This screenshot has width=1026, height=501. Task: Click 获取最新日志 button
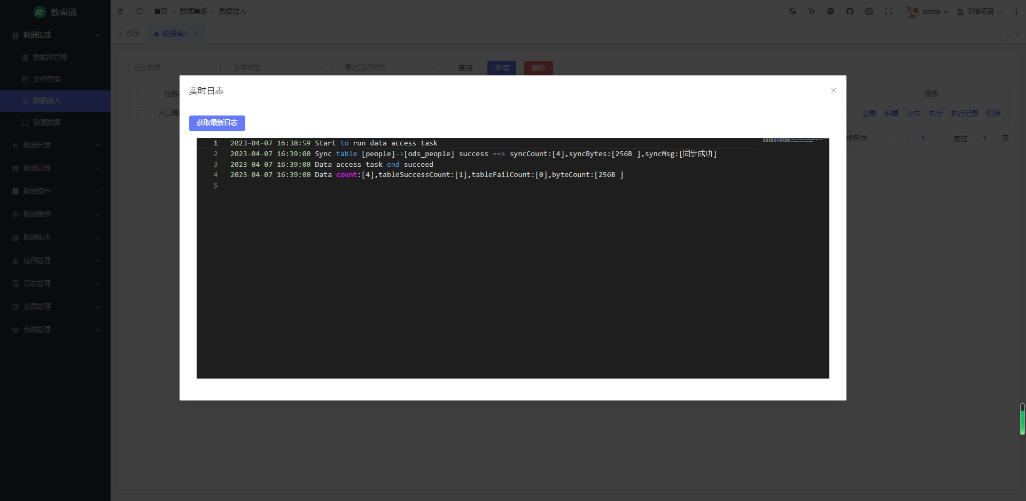point(217,123)
